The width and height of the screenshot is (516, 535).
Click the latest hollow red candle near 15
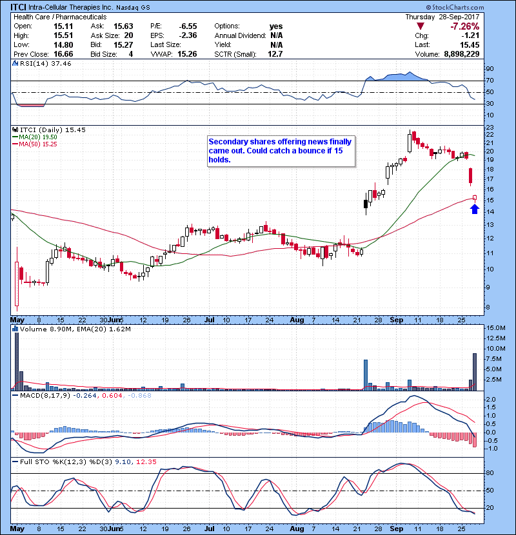(475, 197)
